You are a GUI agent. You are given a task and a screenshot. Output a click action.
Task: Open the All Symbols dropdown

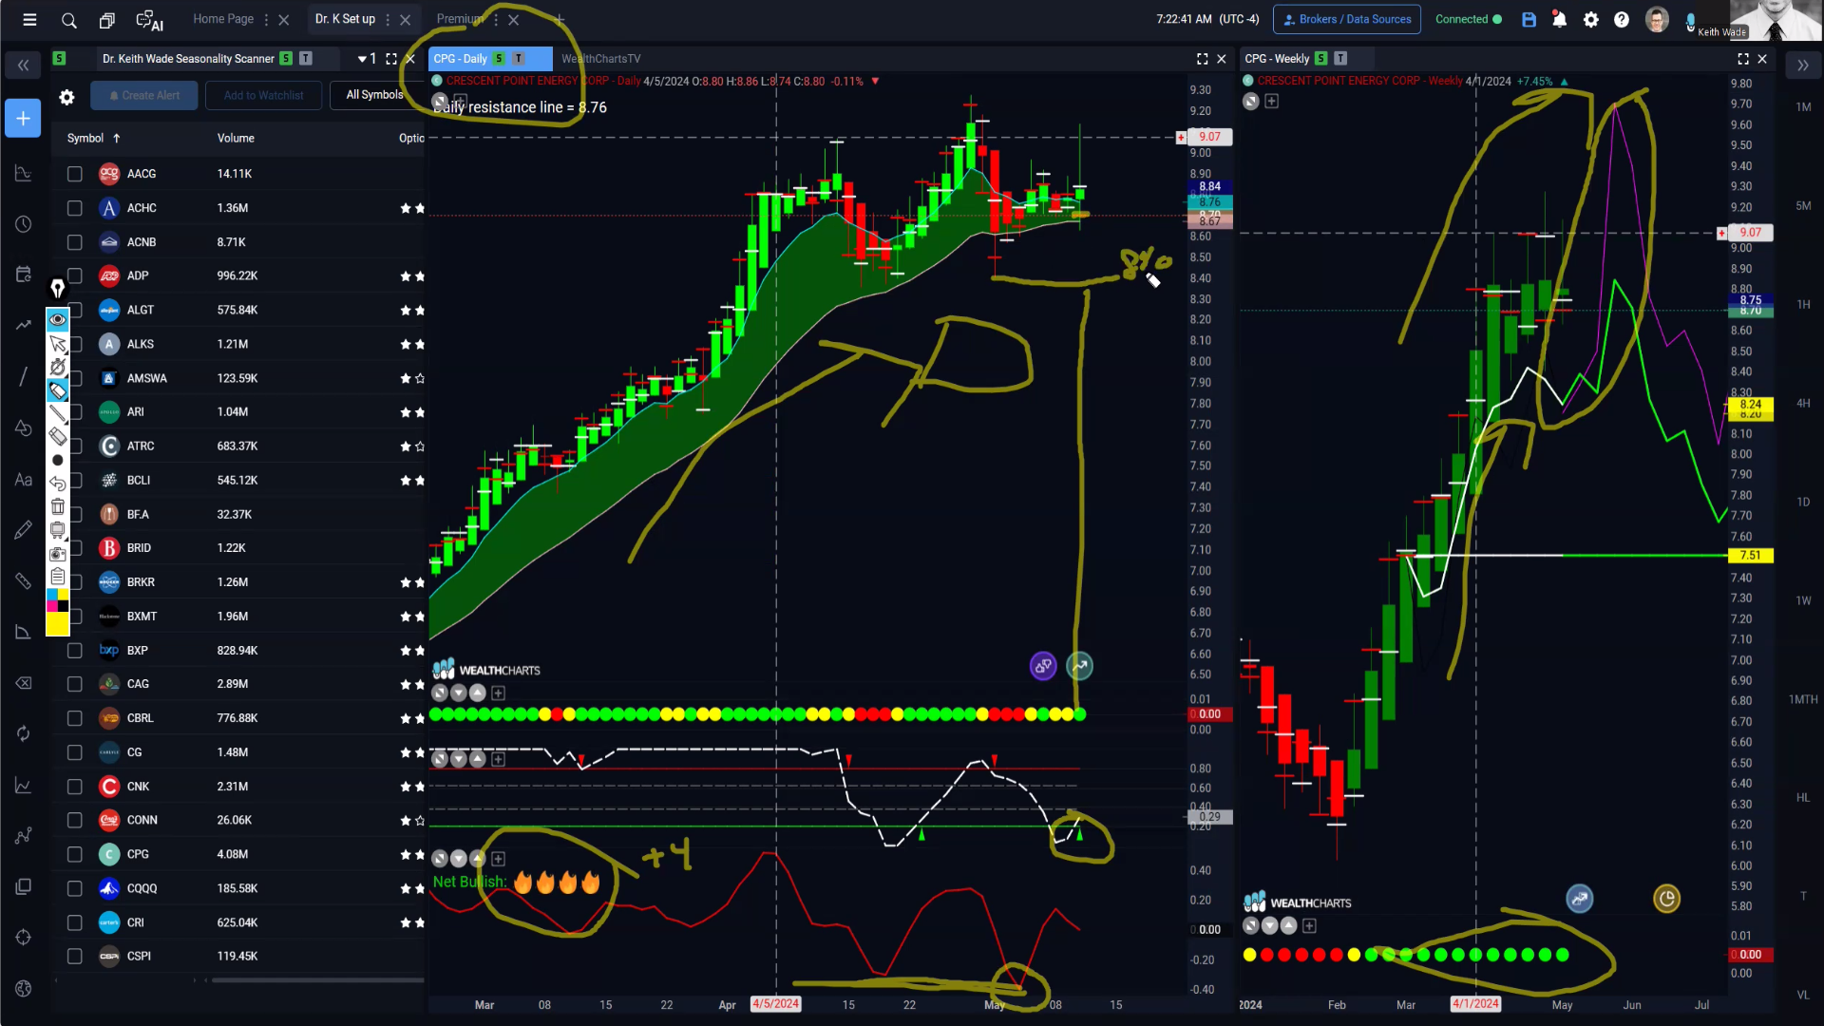[x=375, y=95]
